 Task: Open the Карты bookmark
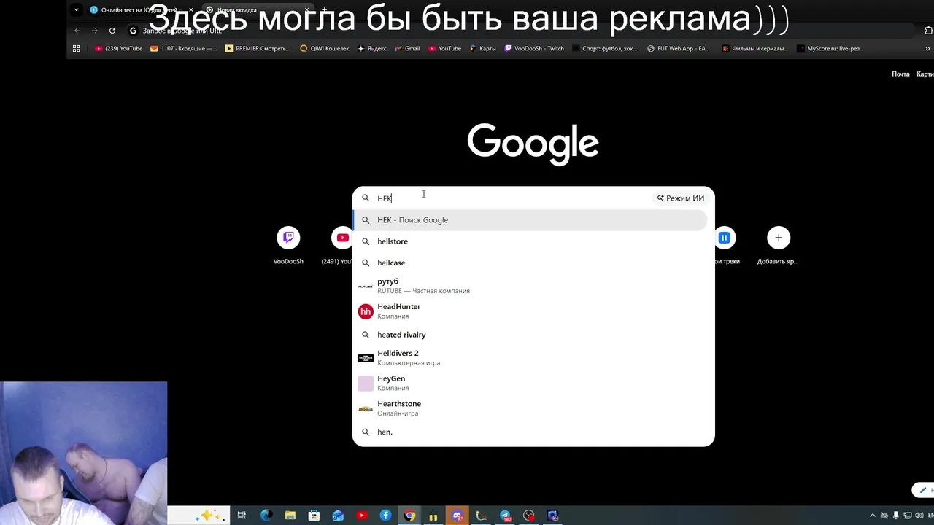pyautogui.click(x=483, y=49)
